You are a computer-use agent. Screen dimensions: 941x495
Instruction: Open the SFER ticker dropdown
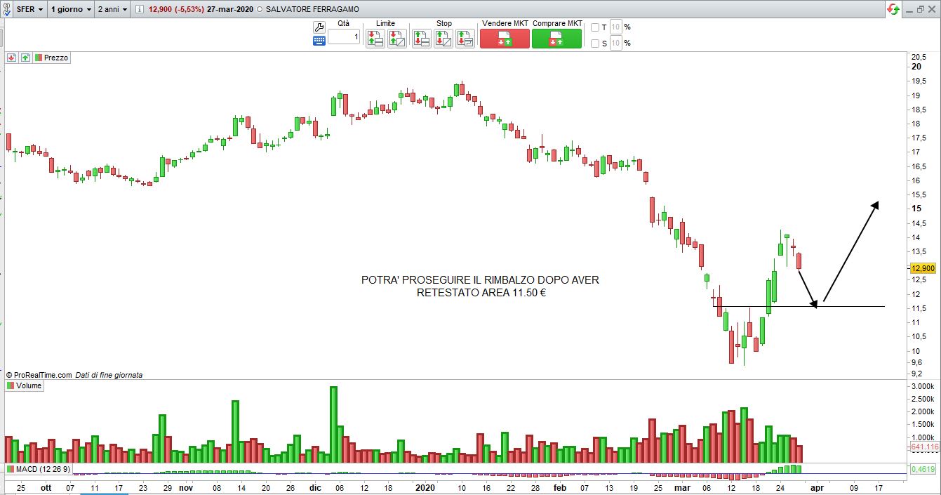pyautogui.click(x=30, y=10)
